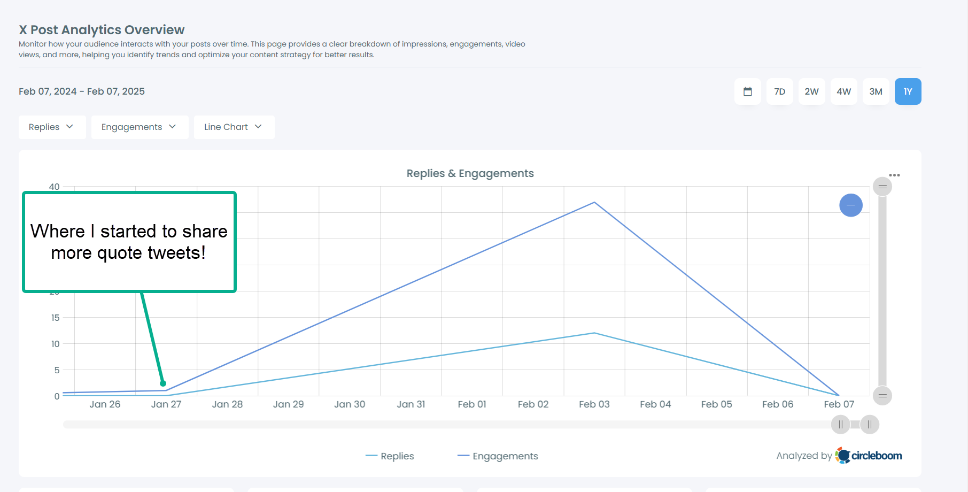The image size is (968, 492).
Task: Grab the top vertical scrollbar handle
Action: pyautogui.click(x=882, y=187)
